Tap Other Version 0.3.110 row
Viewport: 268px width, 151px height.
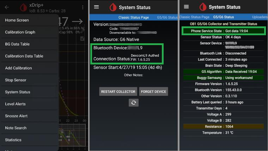click(x=223, y=96)
